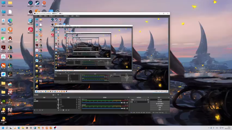Open the Tools menu in OBS menu bar
Viewport: 232px width, 130px height.
[x=72, y=16]
